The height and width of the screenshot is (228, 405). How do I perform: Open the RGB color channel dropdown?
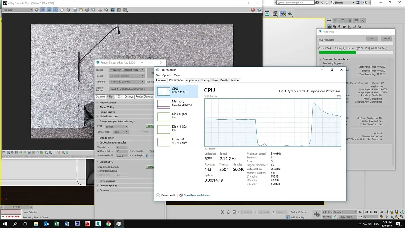17,10
